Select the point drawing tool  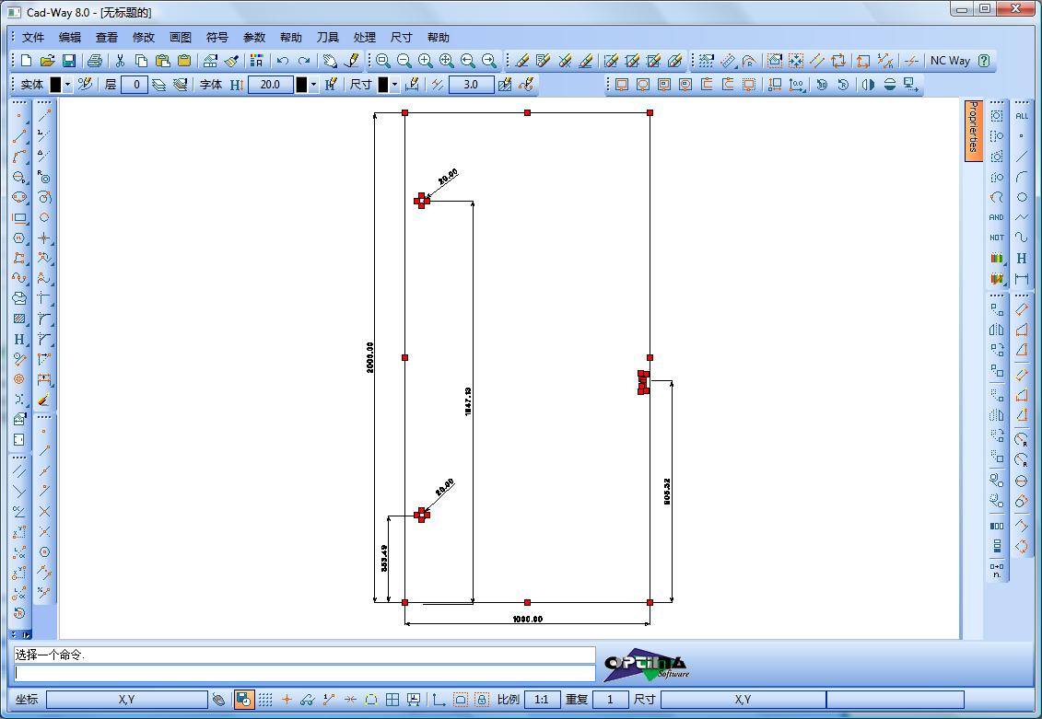pos(19,117)
